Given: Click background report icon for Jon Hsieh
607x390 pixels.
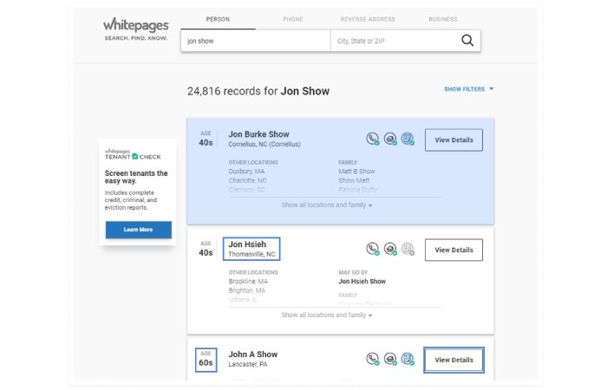Looking at the screenshot, I should (408, 249).
